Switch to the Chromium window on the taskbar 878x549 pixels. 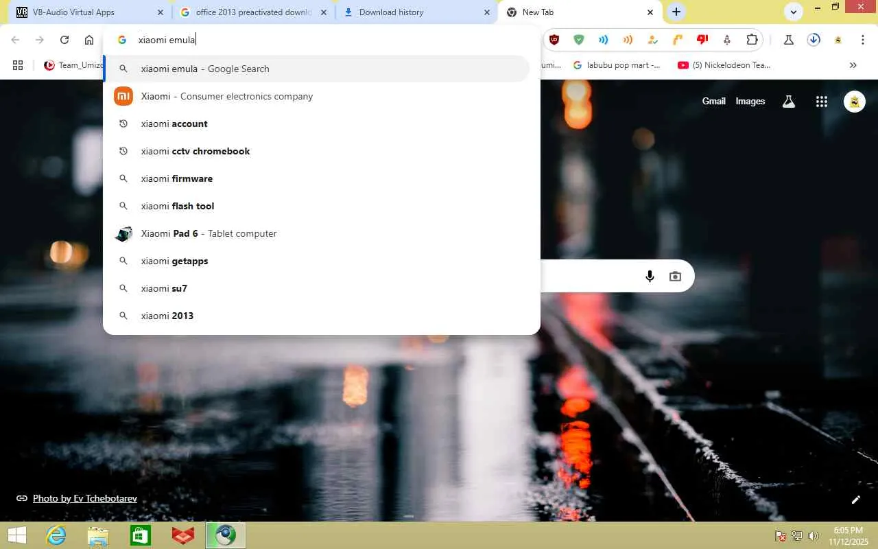pyautogui.click(x=226, y=535)
